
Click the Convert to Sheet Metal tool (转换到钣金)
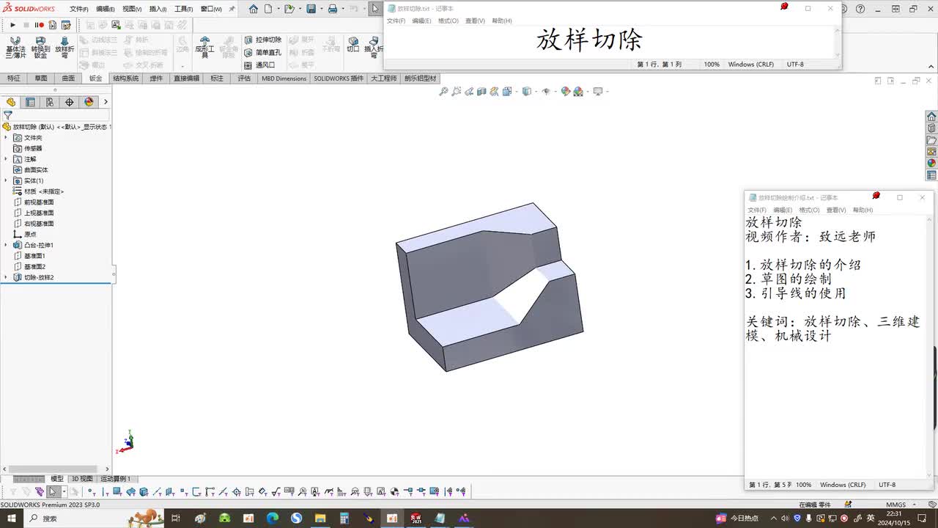tap(40, 48)
